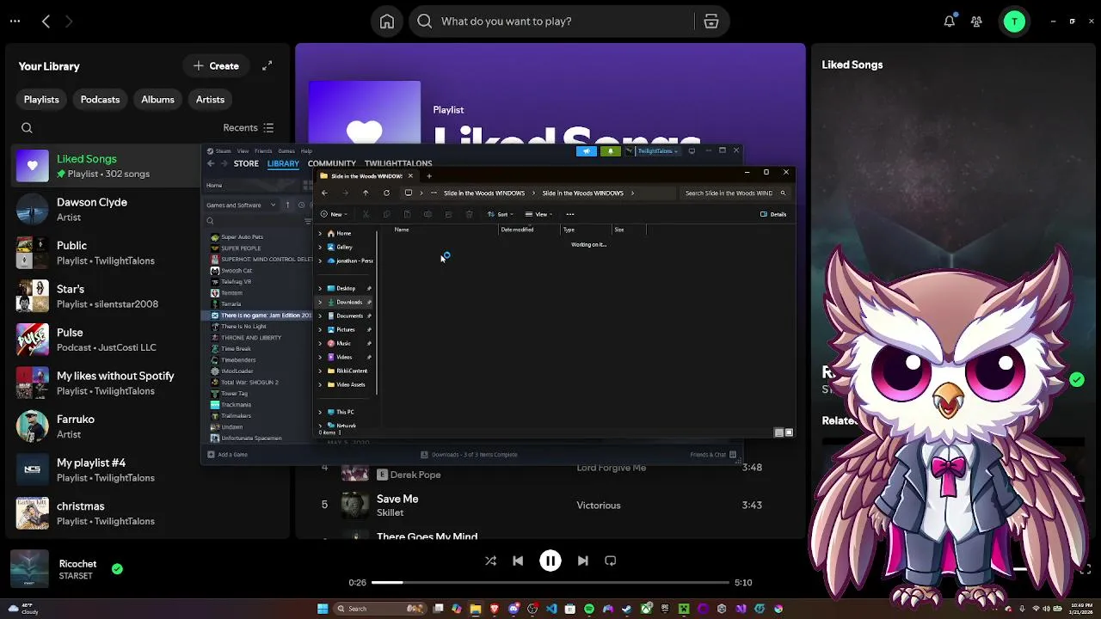Skip to the next track in Spotify
Viewport: 1101px width, 619px height.
click(x=583, y=561)
